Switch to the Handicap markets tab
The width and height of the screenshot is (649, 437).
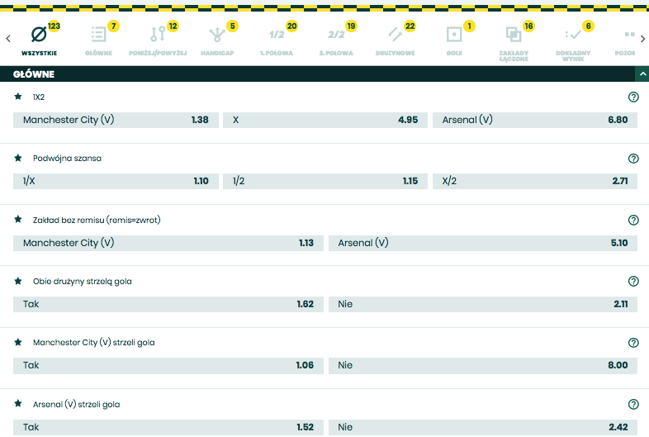[218, 36]
